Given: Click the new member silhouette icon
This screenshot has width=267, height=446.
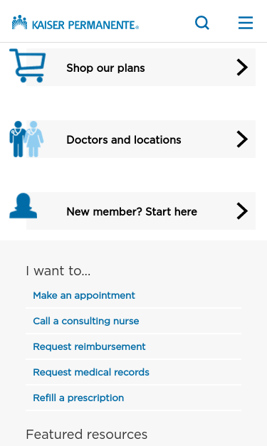Looking at the screenshot, I should (x=23, y=206).
